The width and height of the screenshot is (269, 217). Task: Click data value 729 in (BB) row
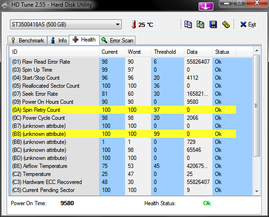coord(191,142)
